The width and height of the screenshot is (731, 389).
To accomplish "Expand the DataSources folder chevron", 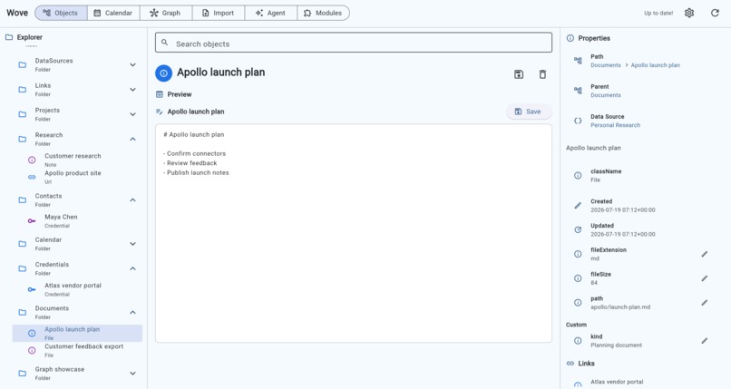I will point(132,64).
